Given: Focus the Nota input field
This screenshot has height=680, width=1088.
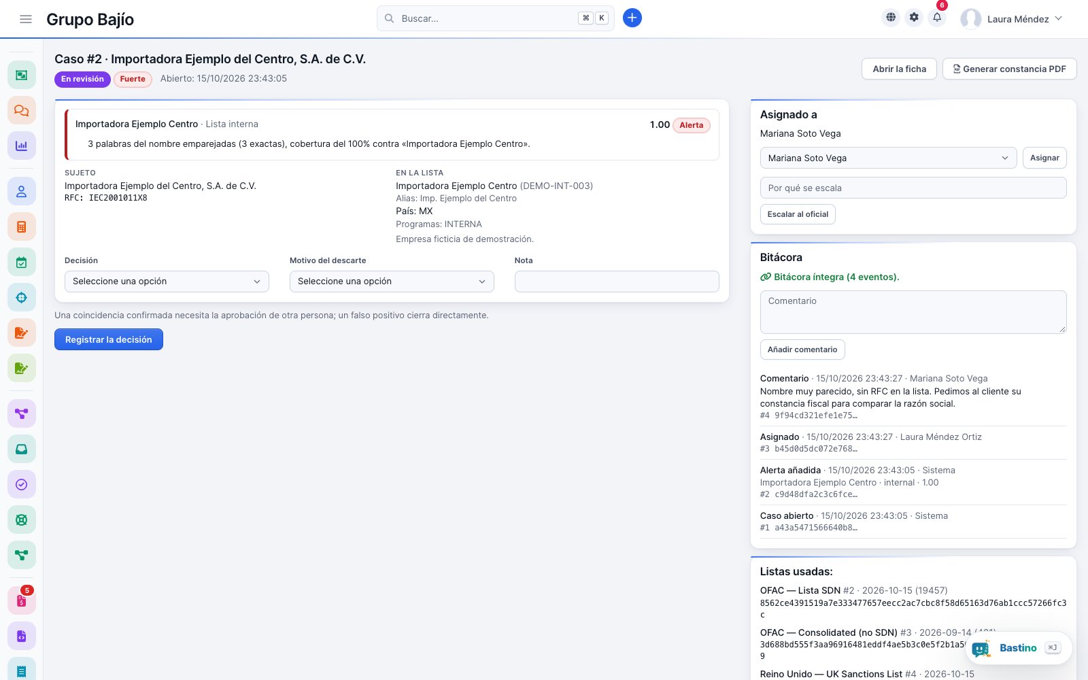Looking at the screenshot, I should [x=617, y=282].
